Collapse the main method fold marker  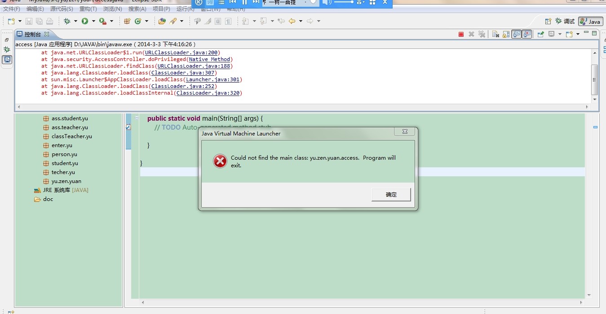point(137,118)
